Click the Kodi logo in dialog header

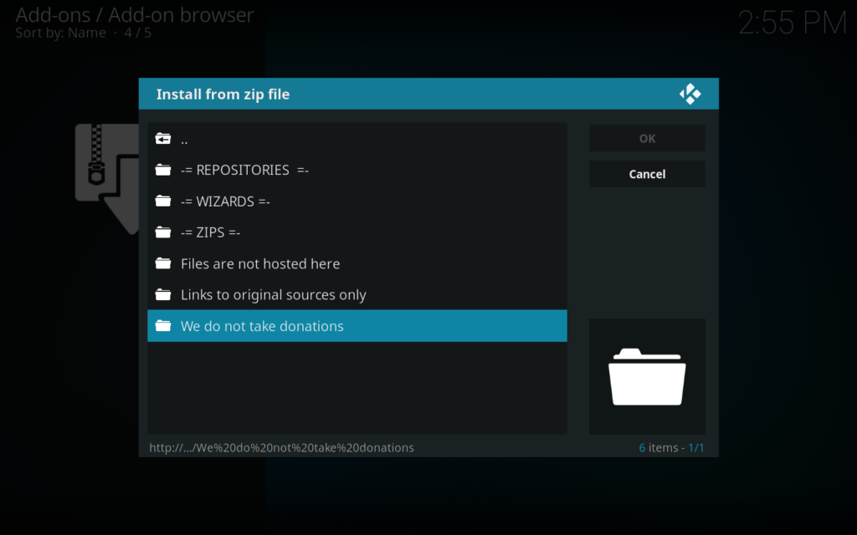point(690,94)
